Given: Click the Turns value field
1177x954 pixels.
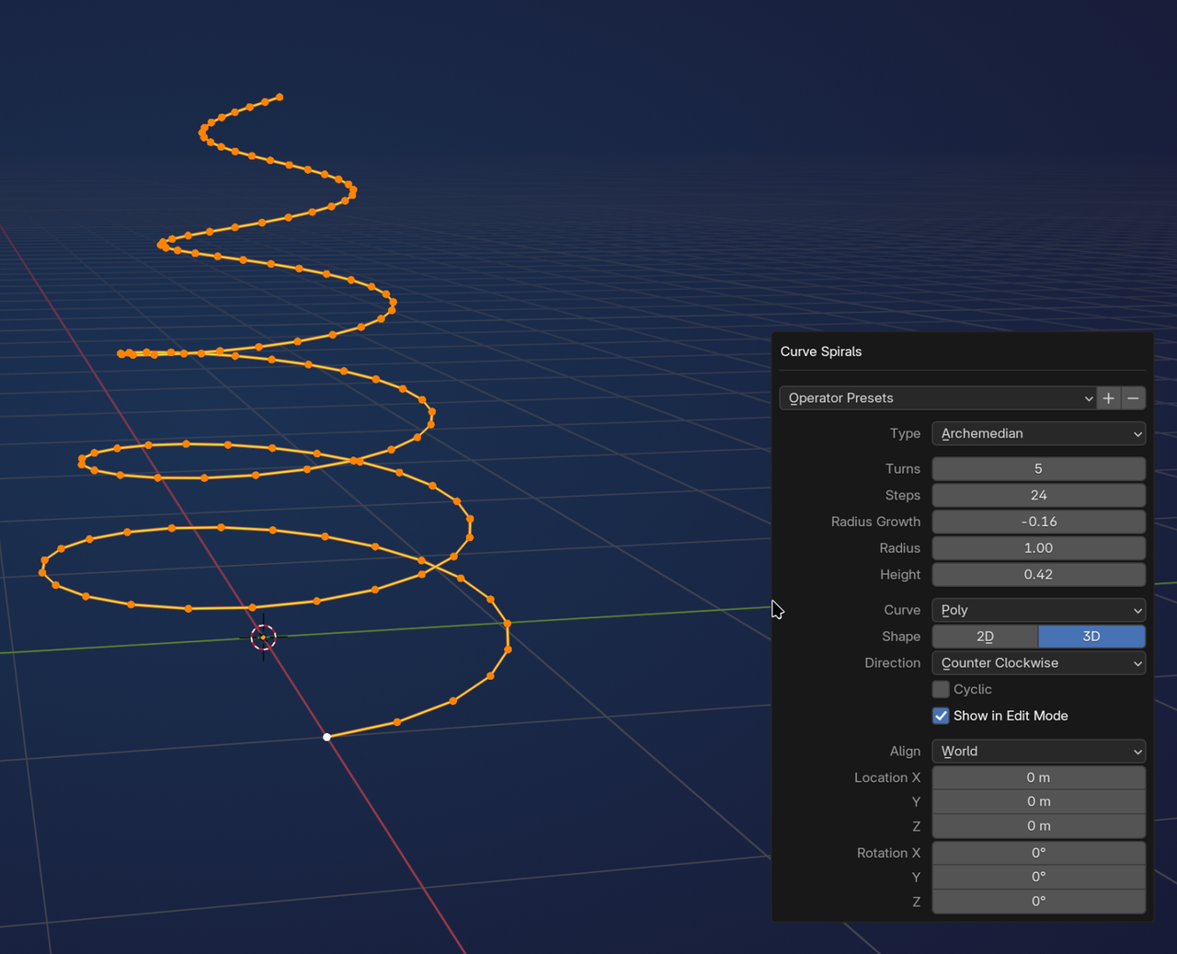Looking at the screenshot, I should [1039, 469].
